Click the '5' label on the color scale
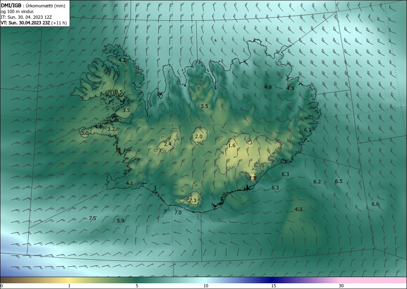Screen dimensions: 407x289 [x=137, y=286]
